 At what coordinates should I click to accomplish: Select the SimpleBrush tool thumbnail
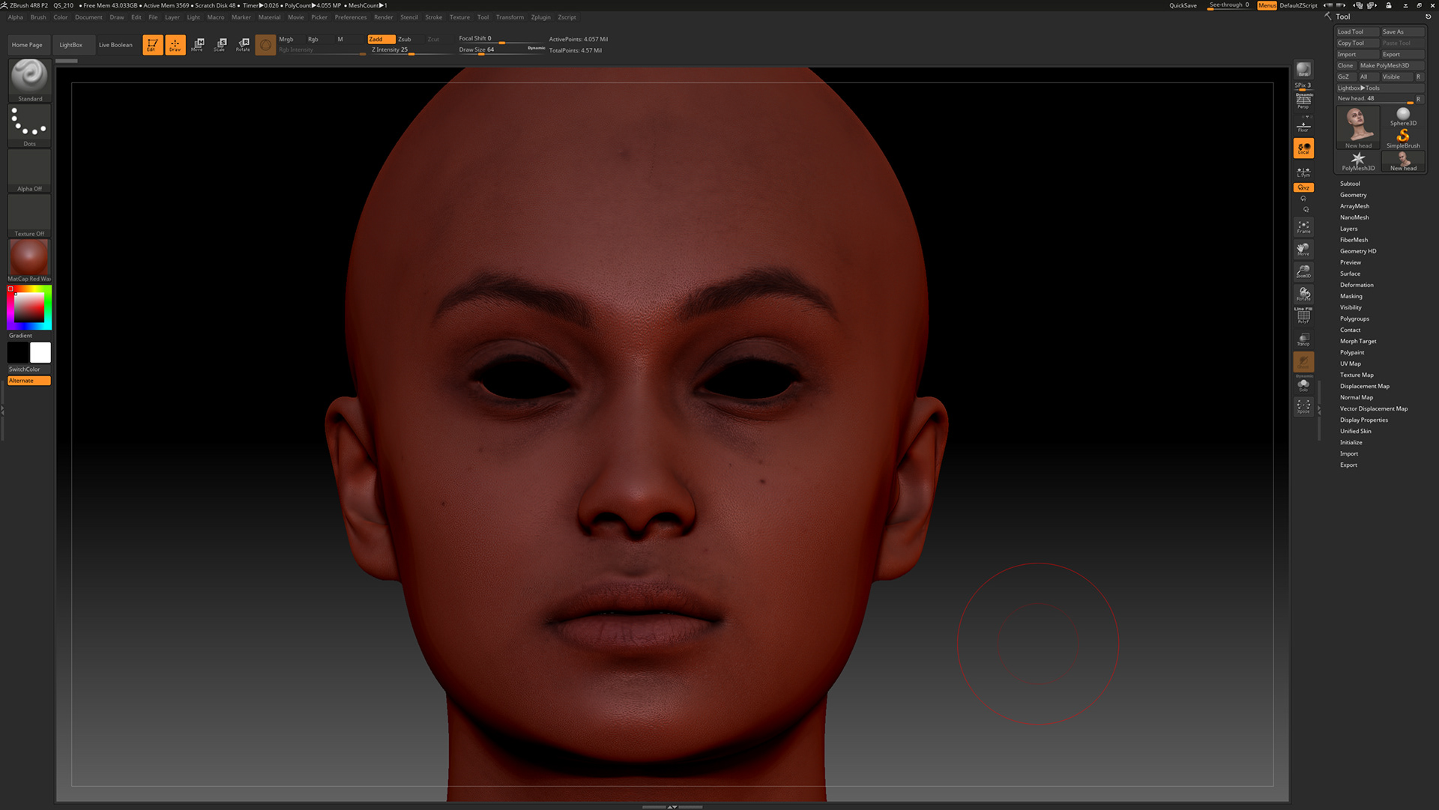coord(1402,137)
